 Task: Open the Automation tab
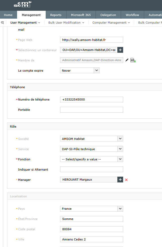pos(153,15)
